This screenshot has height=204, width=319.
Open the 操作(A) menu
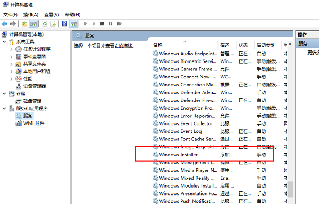point(31,15)
